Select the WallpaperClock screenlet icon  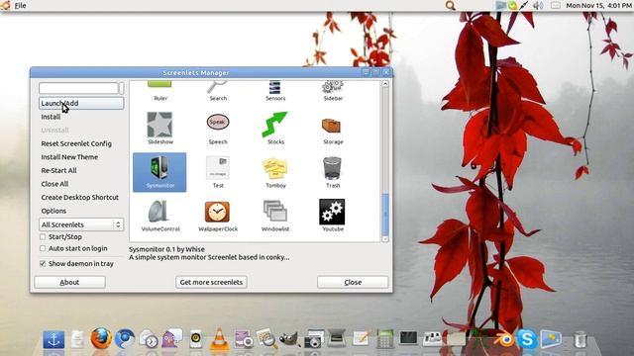coord(218,212)
